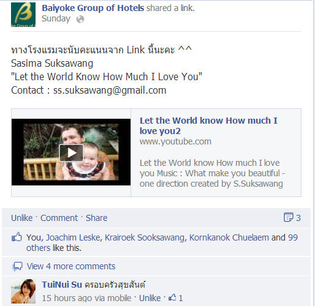Open TuiNui Su profile picture
Viewport: 315px width, 306px height.
[23, 291]
